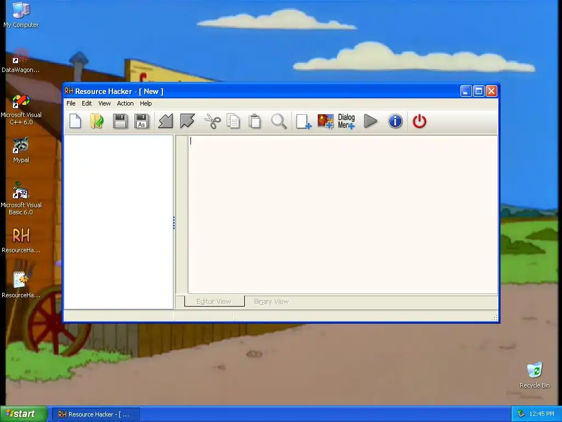Image resolution: width=562 pixels, height=422 pixels.
Task: Click the Copy pages icon
Action: point(233,121)
